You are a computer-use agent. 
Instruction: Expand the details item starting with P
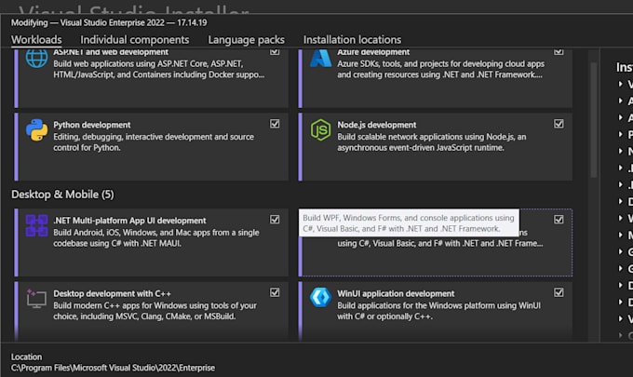pos(621,134)
